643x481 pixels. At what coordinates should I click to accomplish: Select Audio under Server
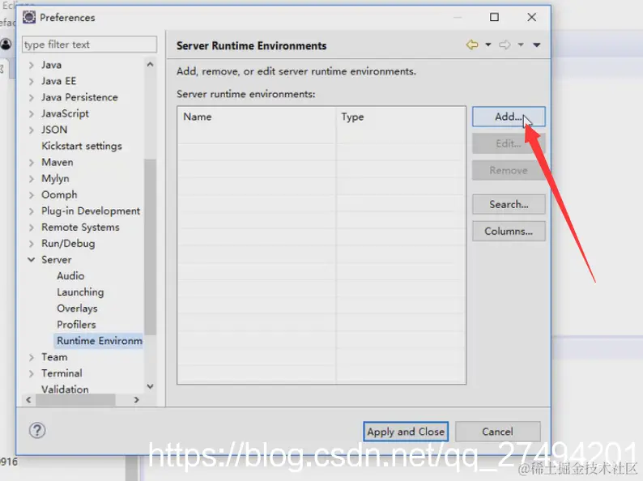click(70, 276)
